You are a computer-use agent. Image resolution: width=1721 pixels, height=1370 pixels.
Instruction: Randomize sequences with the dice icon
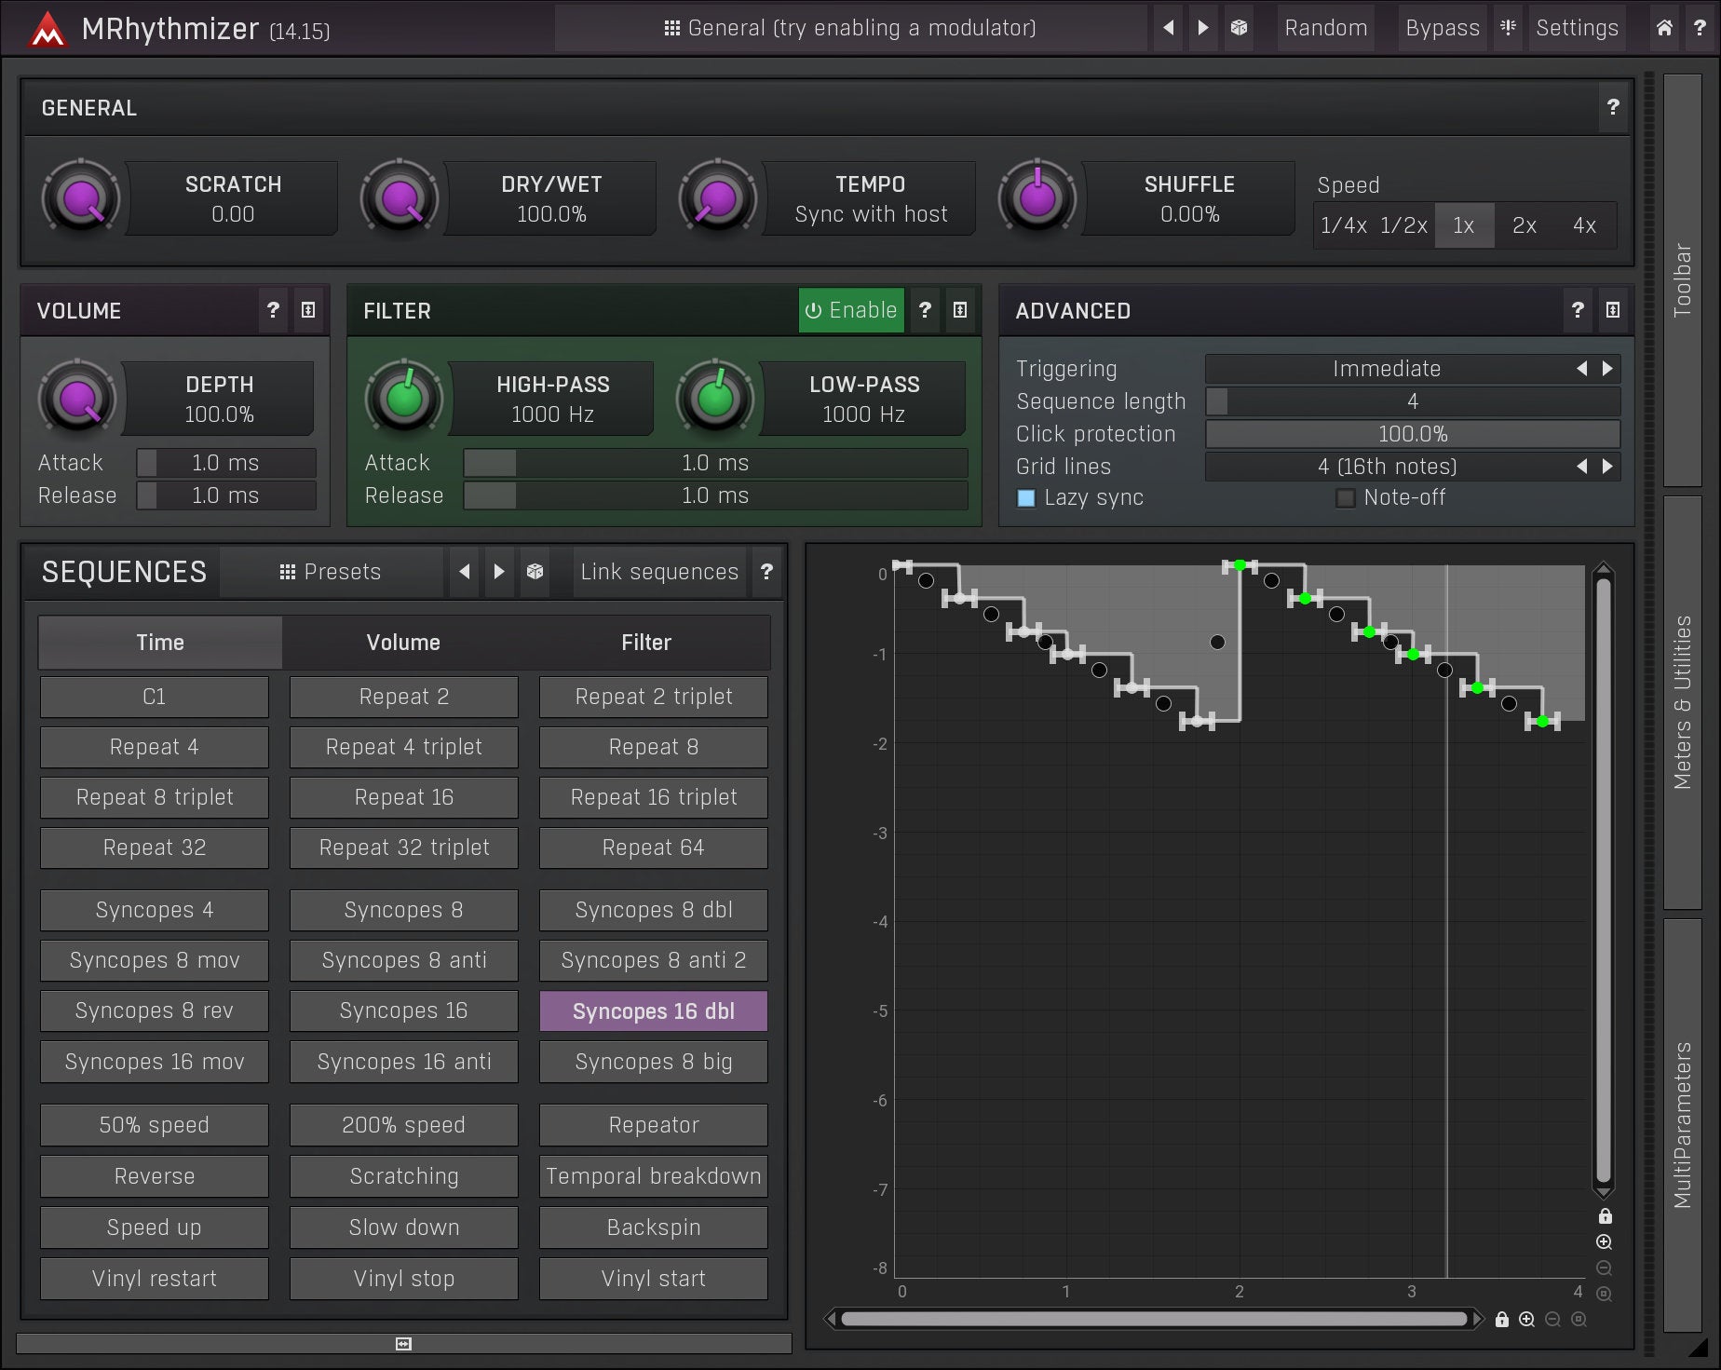tap(535, 571)
